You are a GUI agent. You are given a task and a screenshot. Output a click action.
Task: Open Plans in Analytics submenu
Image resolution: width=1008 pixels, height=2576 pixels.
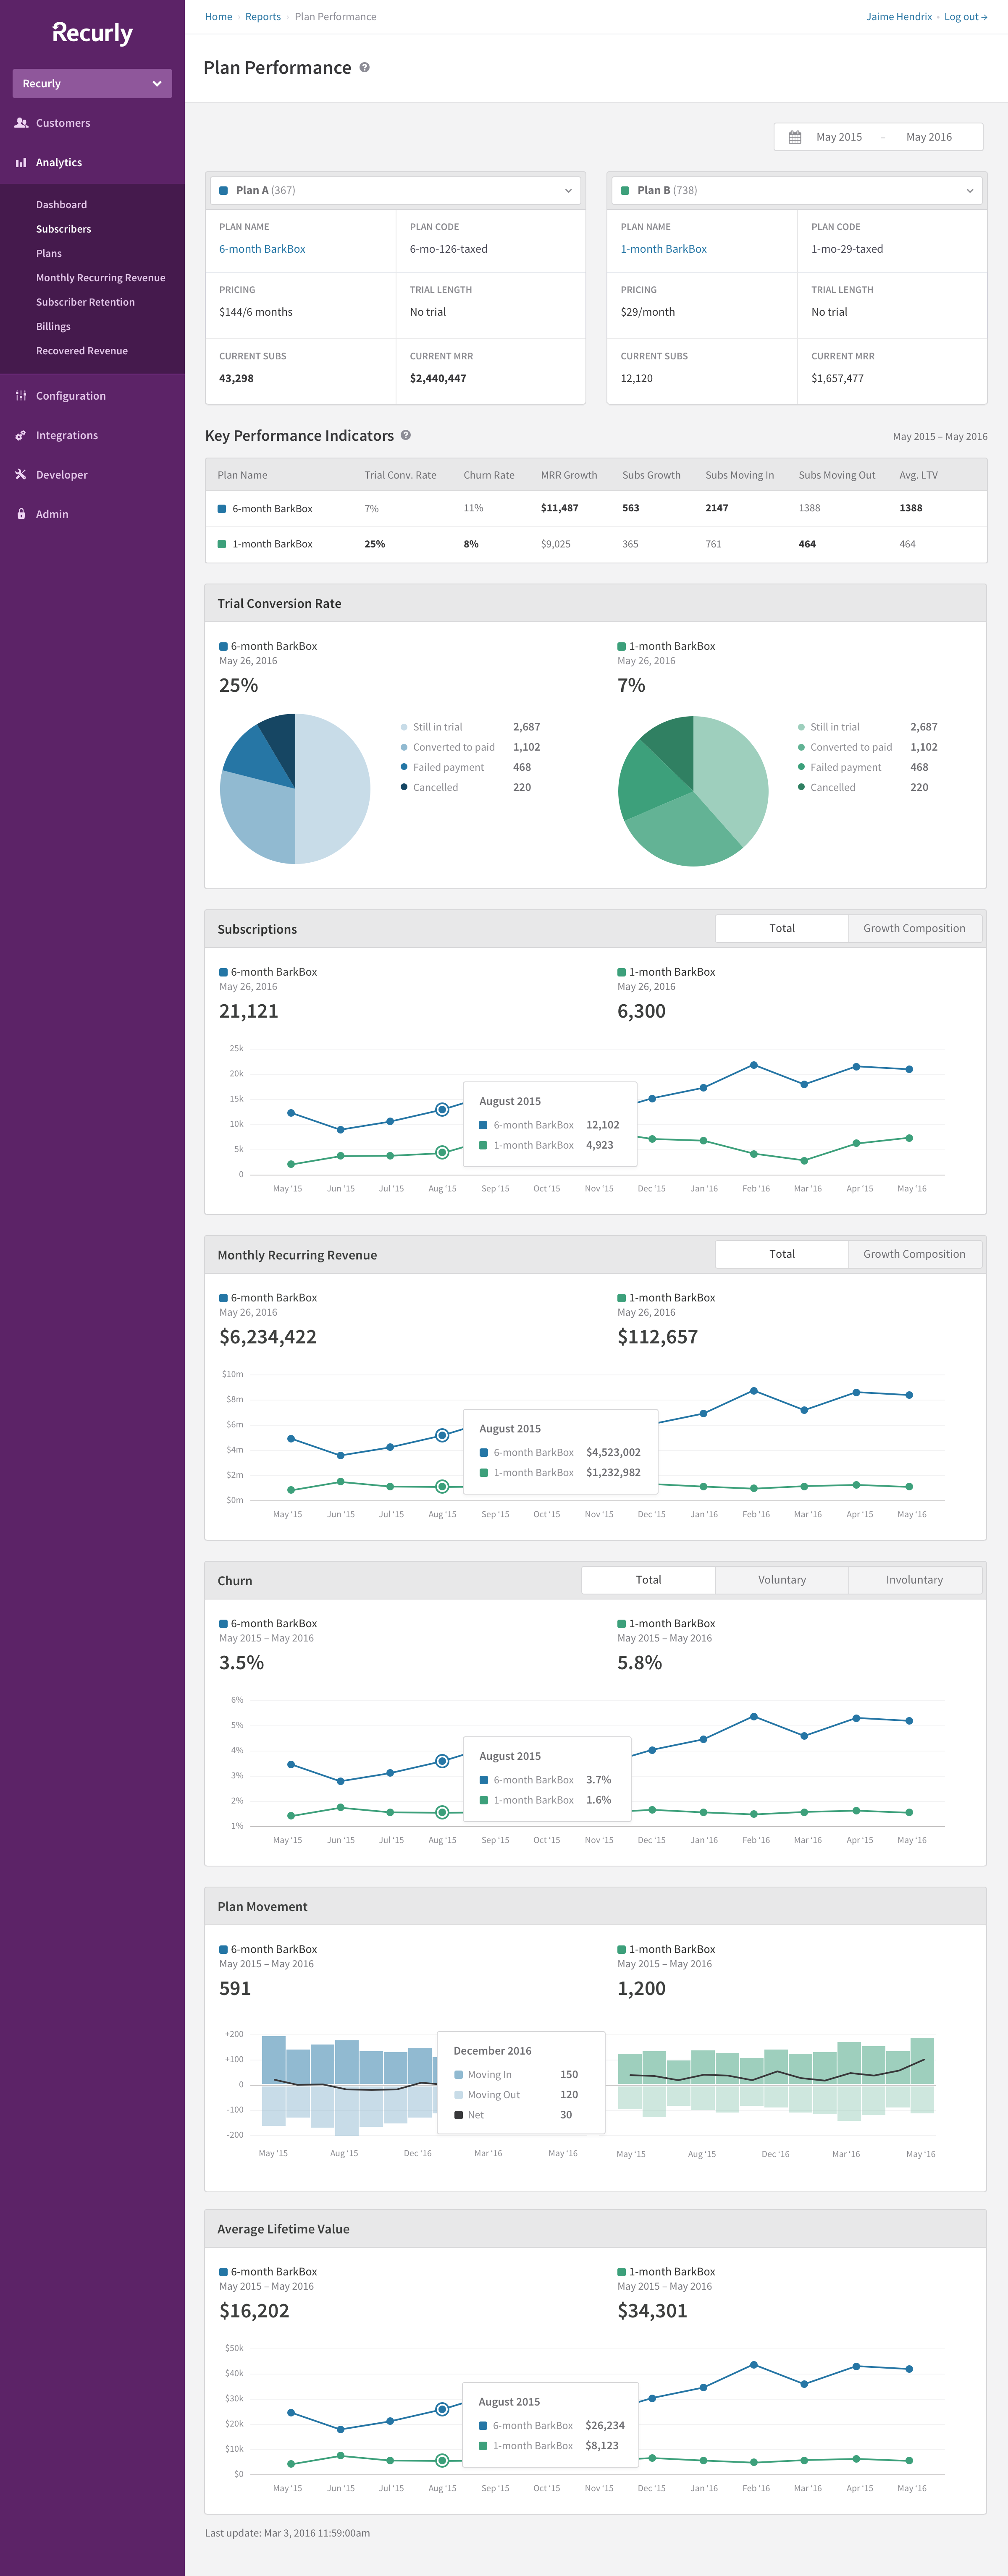[49, 253]
